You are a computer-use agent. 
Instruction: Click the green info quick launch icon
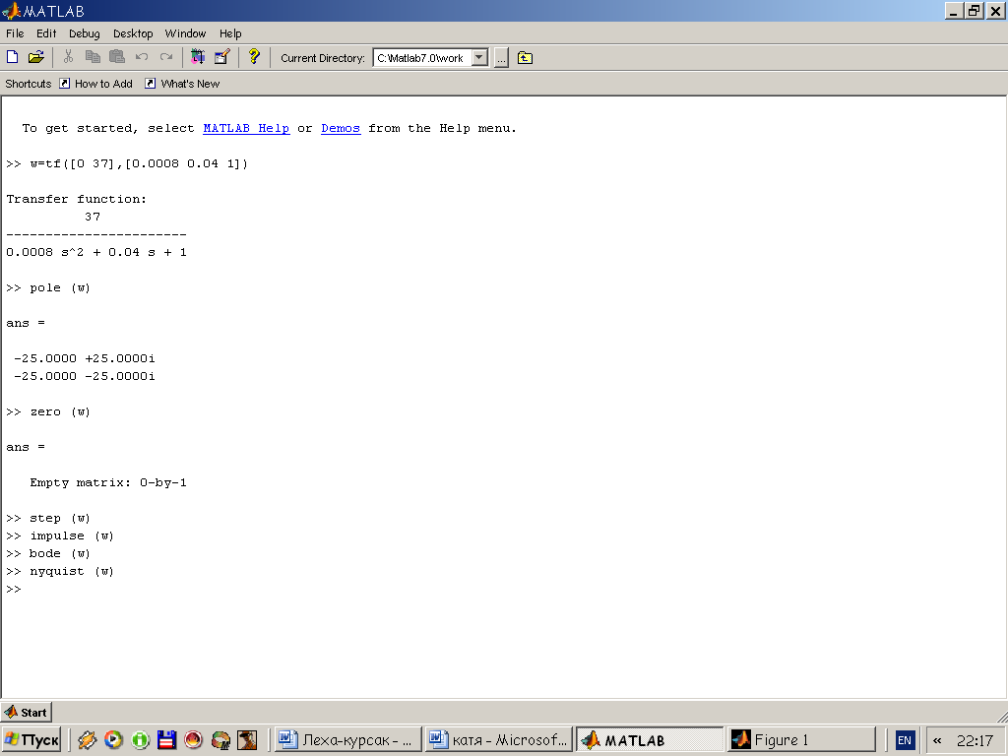140,740
